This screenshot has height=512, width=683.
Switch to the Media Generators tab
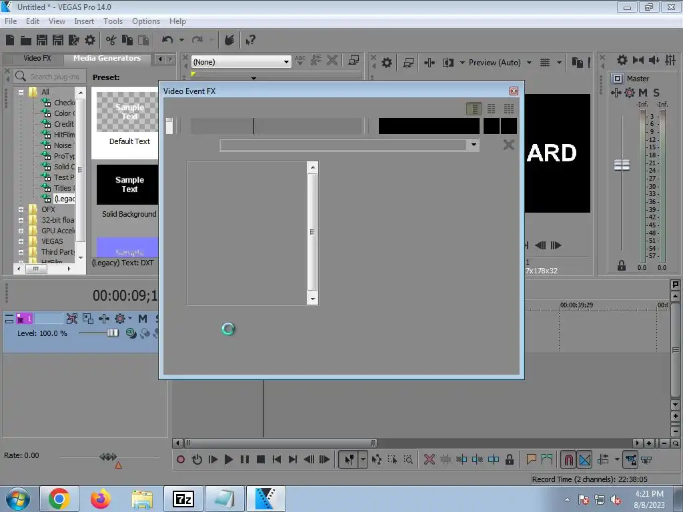pyautogui.click(x=107, y=58)
